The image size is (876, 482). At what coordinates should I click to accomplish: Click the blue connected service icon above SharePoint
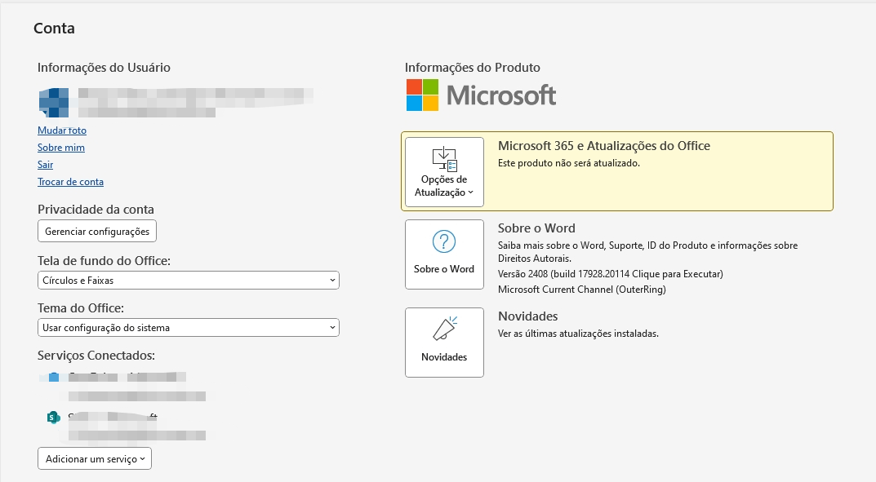click(54, 377)
